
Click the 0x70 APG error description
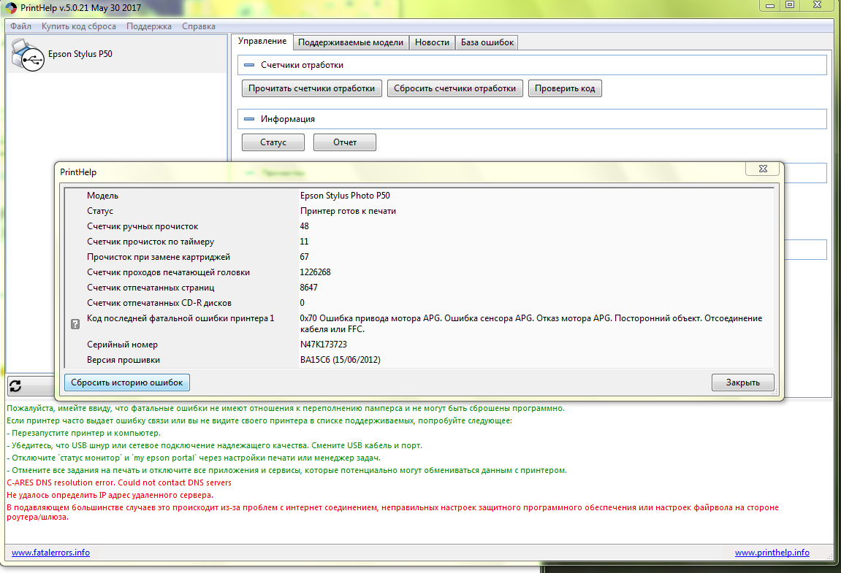coord(531,324)
